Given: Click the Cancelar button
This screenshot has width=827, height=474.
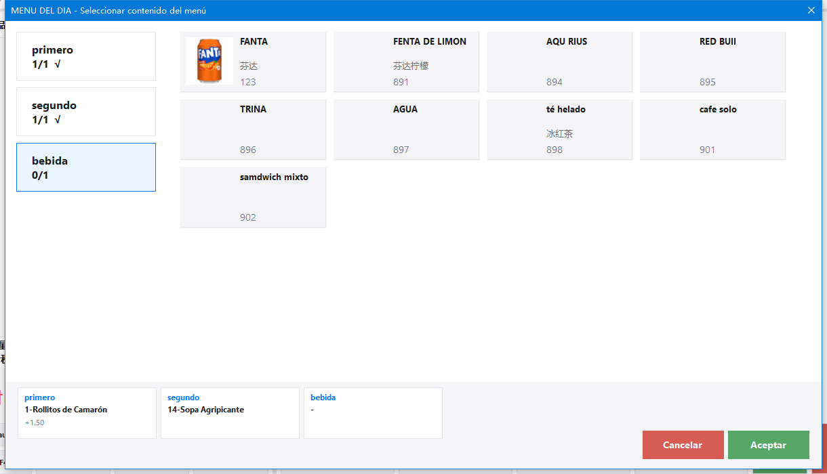Looking at the screenshot, I should tap(683, 445).
